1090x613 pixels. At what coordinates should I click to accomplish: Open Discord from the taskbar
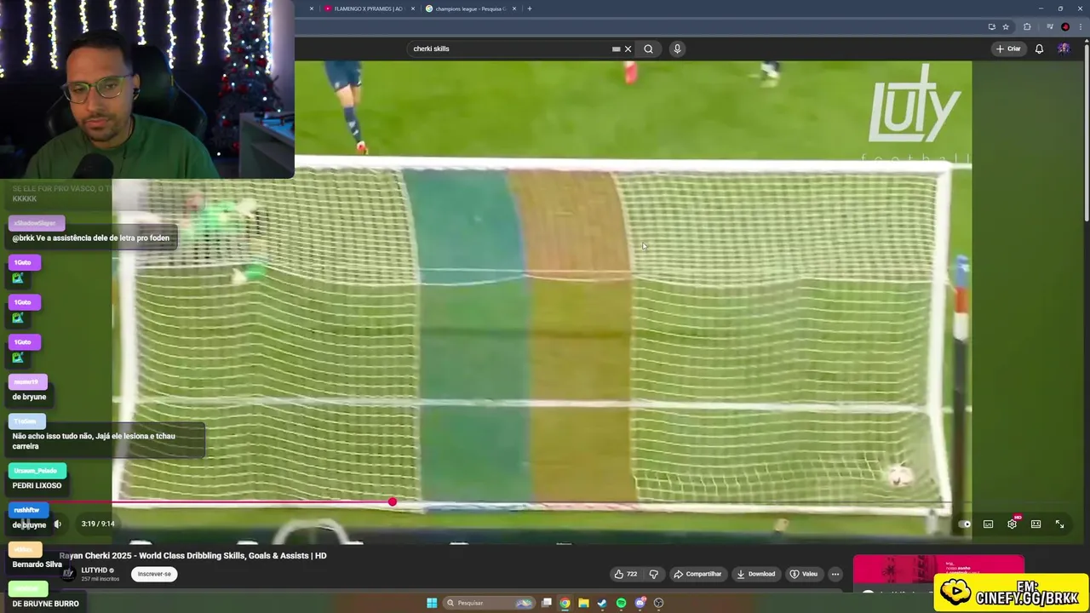[640, 603]
